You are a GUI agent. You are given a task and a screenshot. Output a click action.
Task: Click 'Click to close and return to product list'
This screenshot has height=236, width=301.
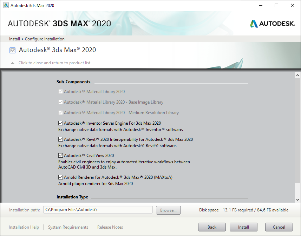point(54,63)
